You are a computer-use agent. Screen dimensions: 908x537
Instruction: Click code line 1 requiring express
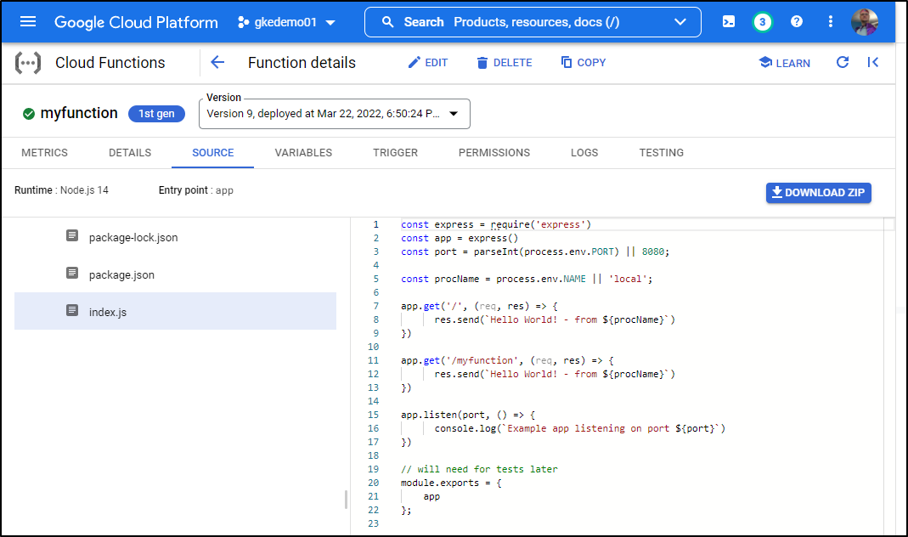496,224
